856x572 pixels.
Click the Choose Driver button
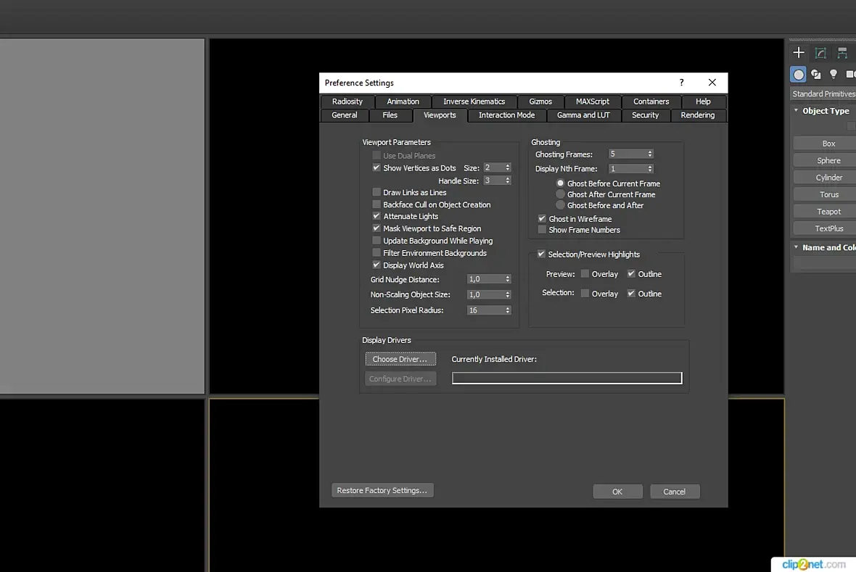400,359
